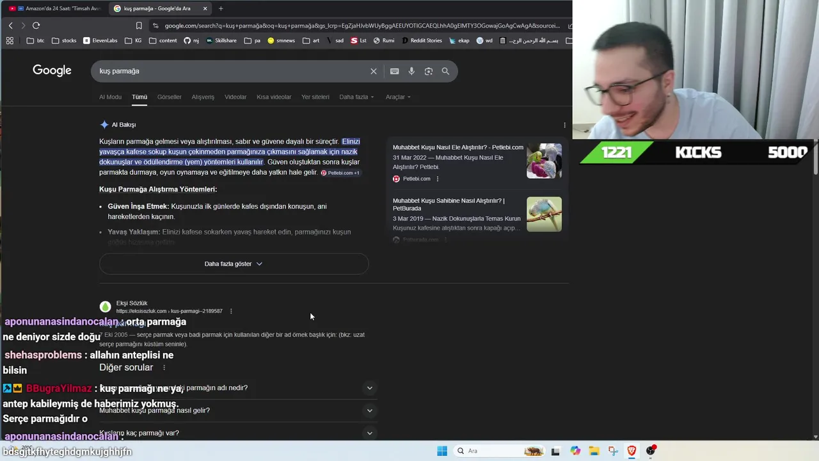The image size is (819, 461).
Task: Switch to the Amazon'da 24 Saat browser tab
Action: coord(54,8)
